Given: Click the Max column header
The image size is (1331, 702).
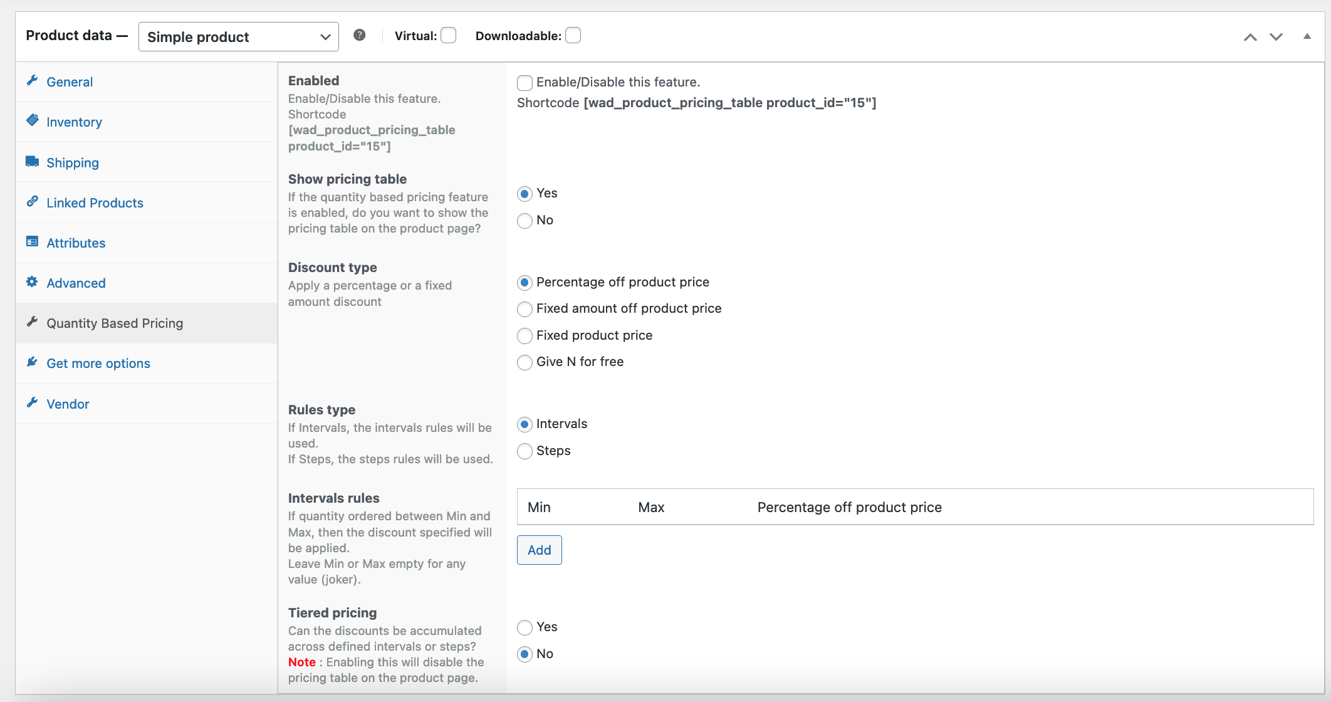Looking at the screenshot, I should [651, 507].
